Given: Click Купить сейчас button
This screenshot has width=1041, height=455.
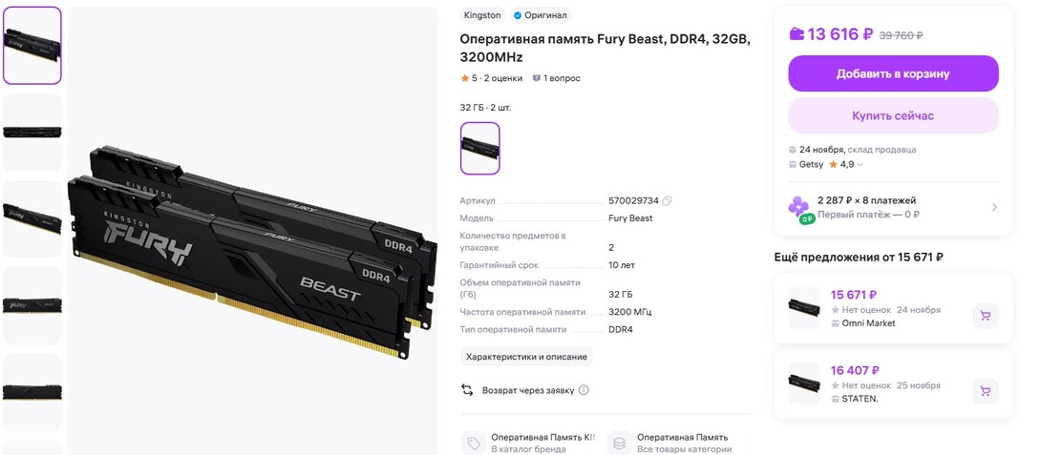Looking at the screenshot, I should (893, 115).
